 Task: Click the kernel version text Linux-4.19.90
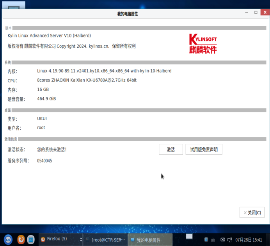[x=104, y=71]
